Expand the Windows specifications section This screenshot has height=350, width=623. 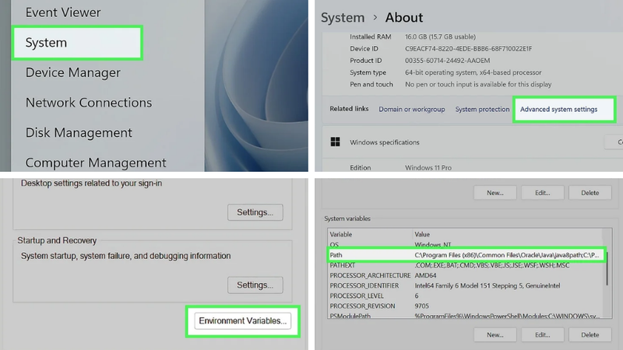click(x=472, y=142)
